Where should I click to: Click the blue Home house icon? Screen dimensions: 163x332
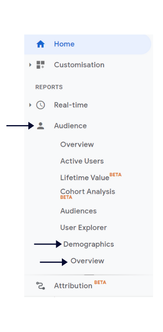(41, 44)
